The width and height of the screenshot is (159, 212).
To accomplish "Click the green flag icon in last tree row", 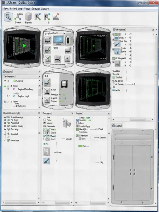I will tap(8, 141).
